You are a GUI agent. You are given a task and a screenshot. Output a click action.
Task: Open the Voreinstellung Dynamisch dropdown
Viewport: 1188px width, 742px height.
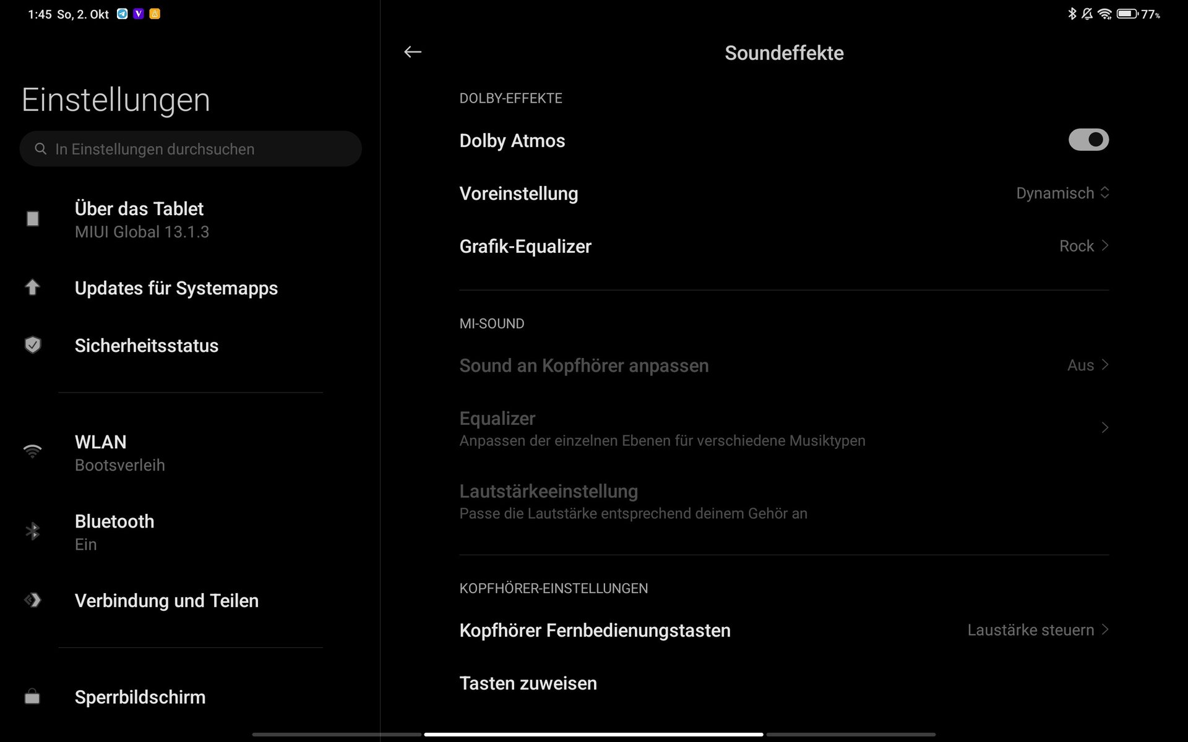(x=1062, y=193)
